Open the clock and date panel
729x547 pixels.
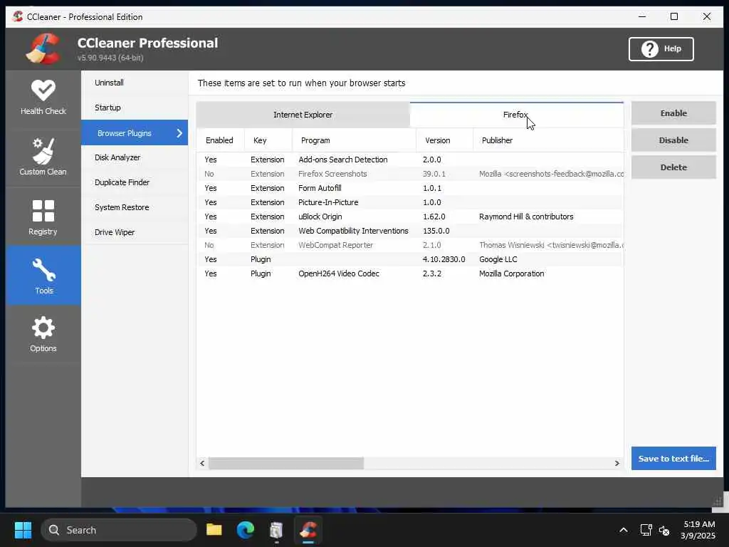(x=698, y=530)
